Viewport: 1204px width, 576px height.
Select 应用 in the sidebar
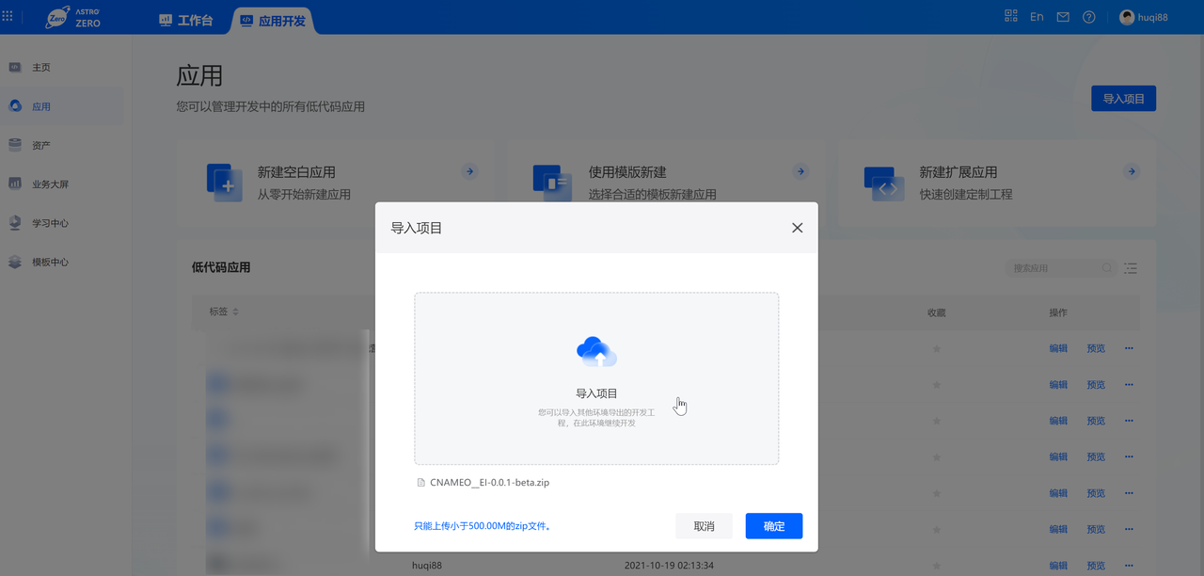[61, 106]
